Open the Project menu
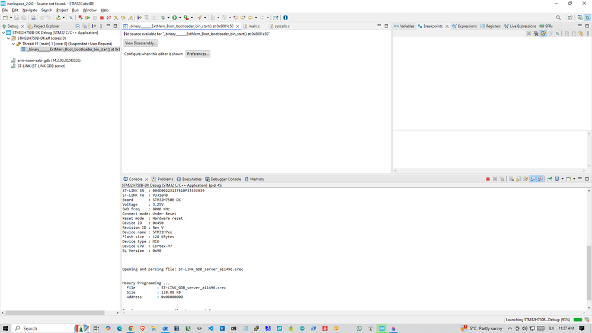 (x=62, y=10)
